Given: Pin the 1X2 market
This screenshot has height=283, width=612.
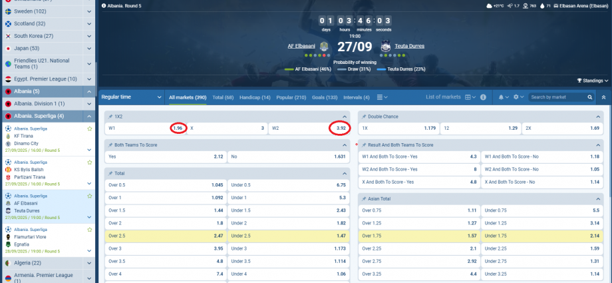Looking at the screenshot, I should click(x=110, y=117).
